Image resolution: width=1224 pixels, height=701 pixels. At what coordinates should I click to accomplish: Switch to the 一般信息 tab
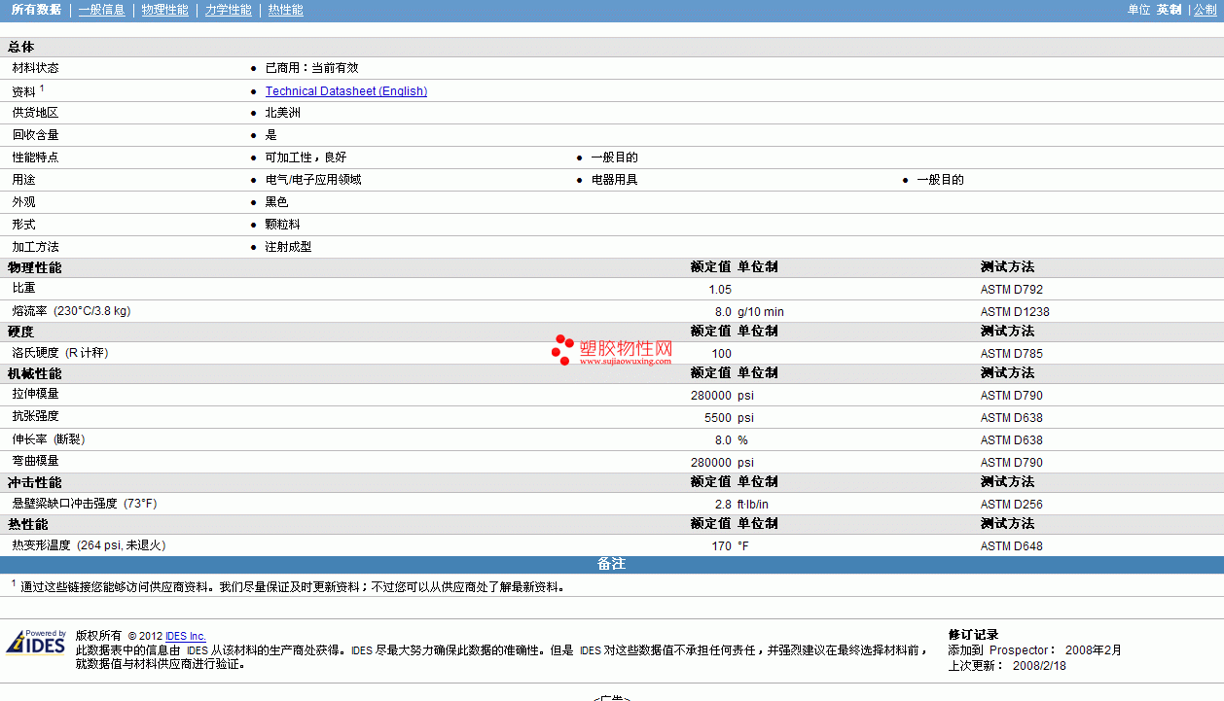[x=102, y=10]
